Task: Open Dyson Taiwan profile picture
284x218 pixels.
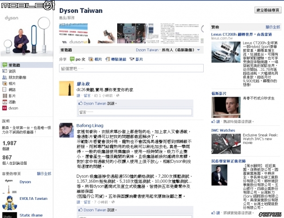Action: pos(27,36)
